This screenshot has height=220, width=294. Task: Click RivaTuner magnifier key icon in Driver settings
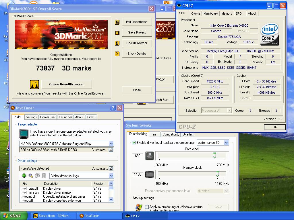[x=31, y=176]
